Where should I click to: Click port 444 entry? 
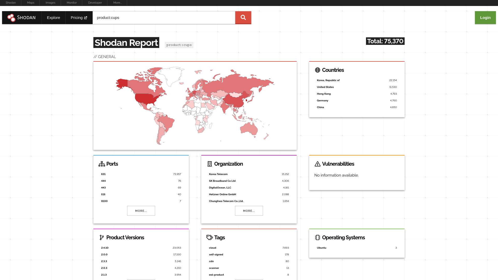(141, 181)
